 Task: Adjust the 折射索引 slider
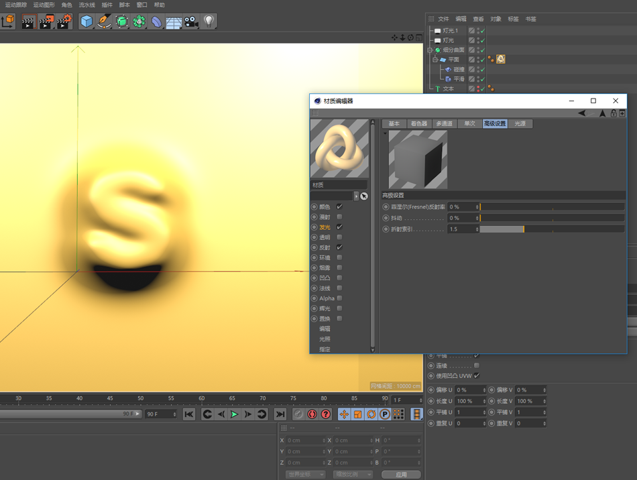tap(552, 229)
